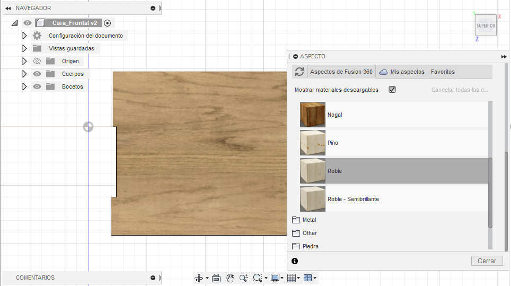Click the Roble - Semibrillante swatch

click(313, 198)
